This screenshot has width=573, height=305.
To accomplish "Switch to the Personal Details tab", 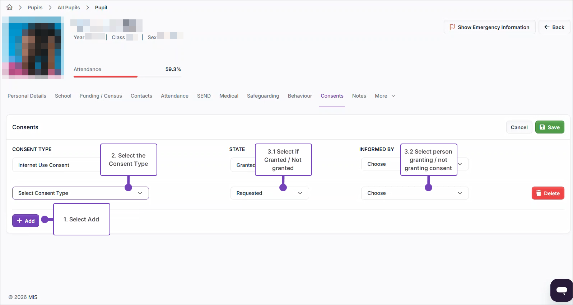I will point(27,96).
